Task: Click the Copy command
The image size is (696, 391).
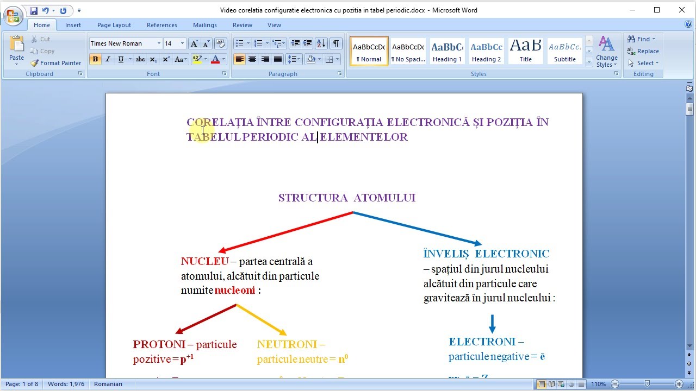Action: click(42, 51)
